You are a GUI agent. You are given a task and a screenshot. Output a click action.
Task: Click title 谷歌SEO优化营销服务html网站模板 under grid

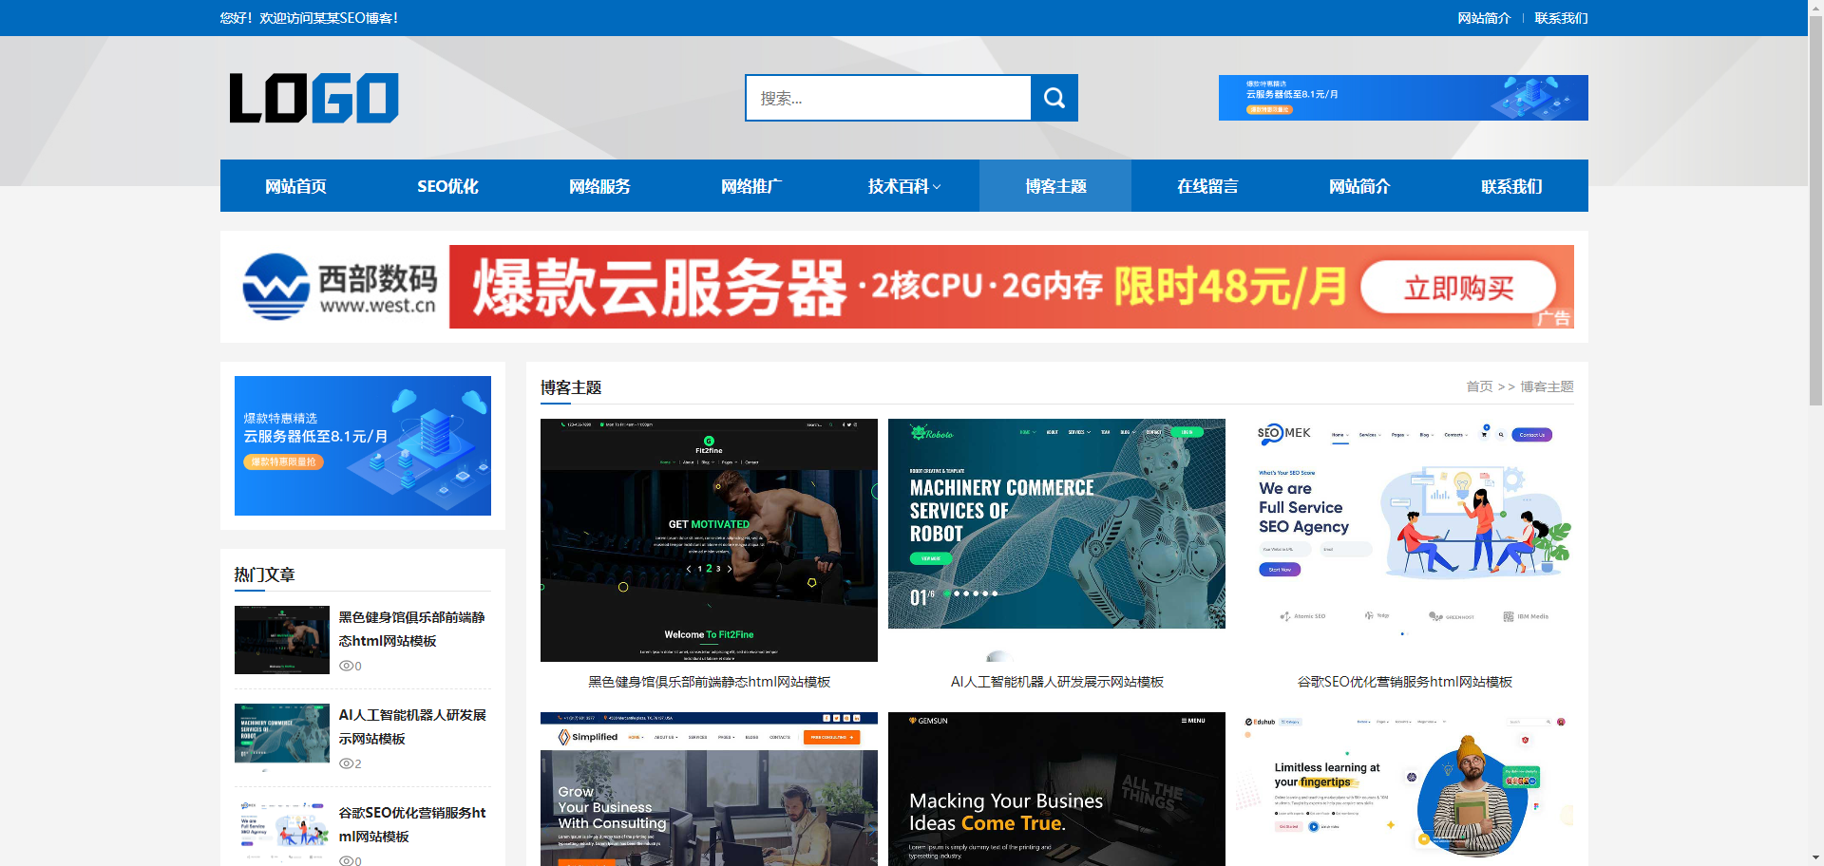tap(1405, 682)
